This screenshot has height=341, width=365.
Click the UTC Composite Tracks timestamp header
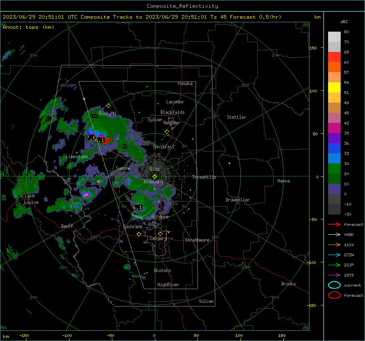[142, 17]
